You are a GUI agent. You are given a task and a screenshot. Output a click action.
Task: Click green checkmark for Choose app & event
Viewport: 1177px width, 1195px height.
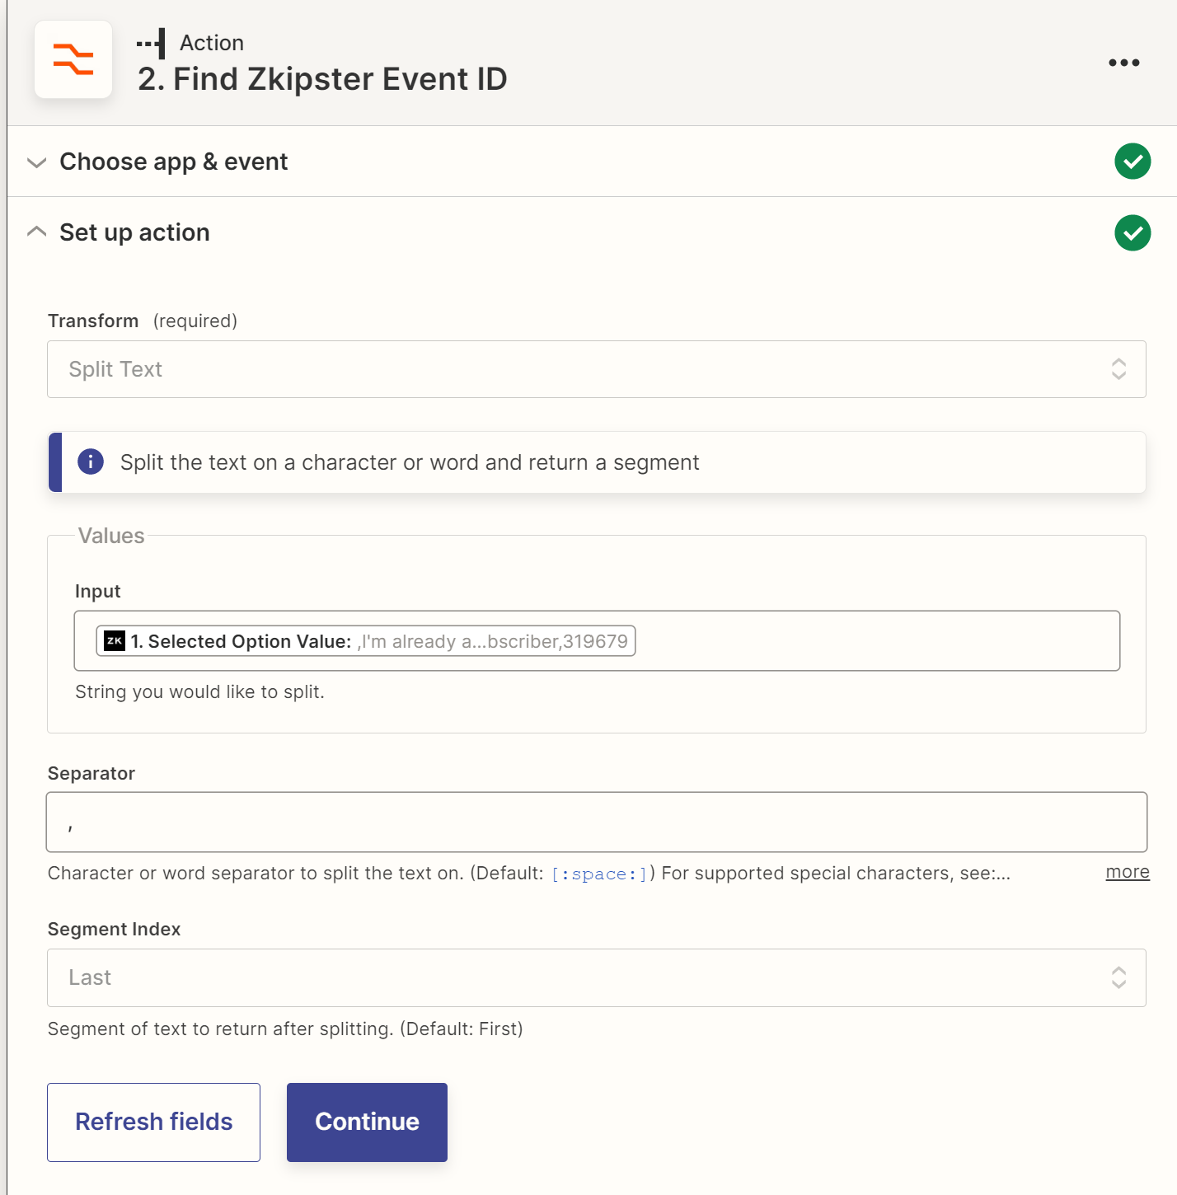pos(1132,161)
